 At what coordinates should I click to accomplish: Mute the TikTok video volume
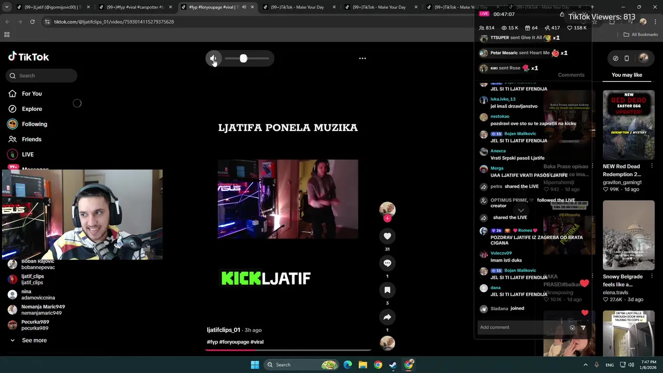pos(213,59)
